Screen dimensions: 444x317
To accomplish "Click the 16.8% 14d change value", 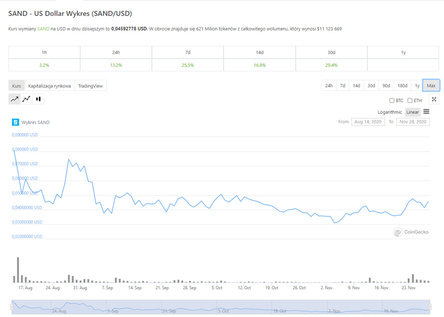I will click(259, 65).
